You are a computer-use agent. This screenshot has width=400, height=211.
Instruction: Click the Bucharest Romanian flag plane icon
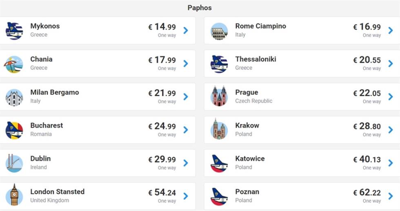point(14,130)
